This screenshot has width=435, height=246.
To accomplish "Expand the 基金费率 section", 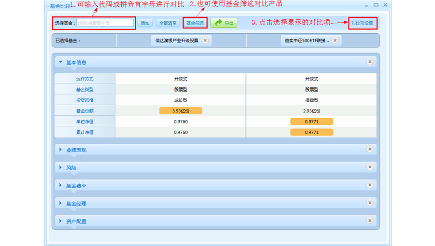I will (x=61, y=186).
